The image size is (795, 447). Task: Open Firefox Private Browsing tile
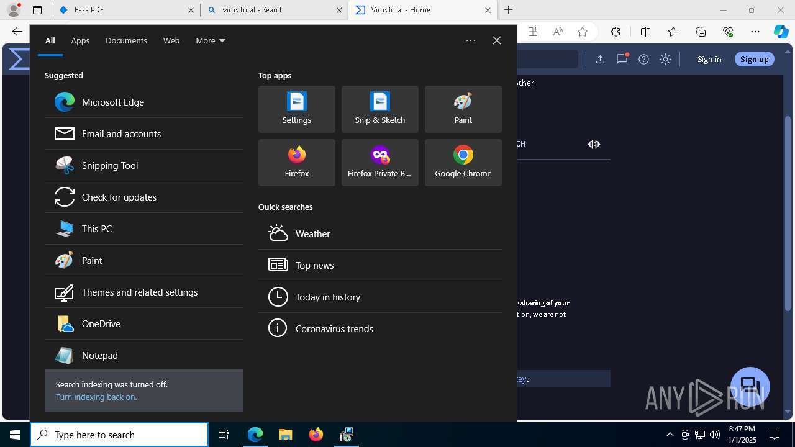[x=380, y=163]
